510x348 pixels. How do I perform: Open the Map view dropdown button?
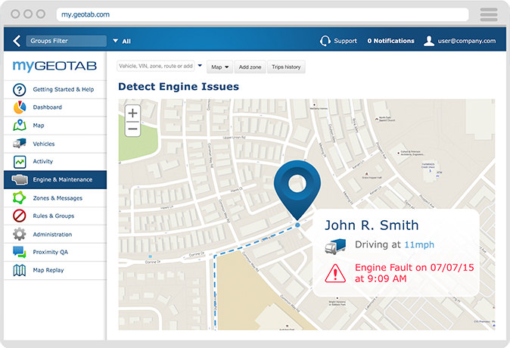[x=219, y=67]
